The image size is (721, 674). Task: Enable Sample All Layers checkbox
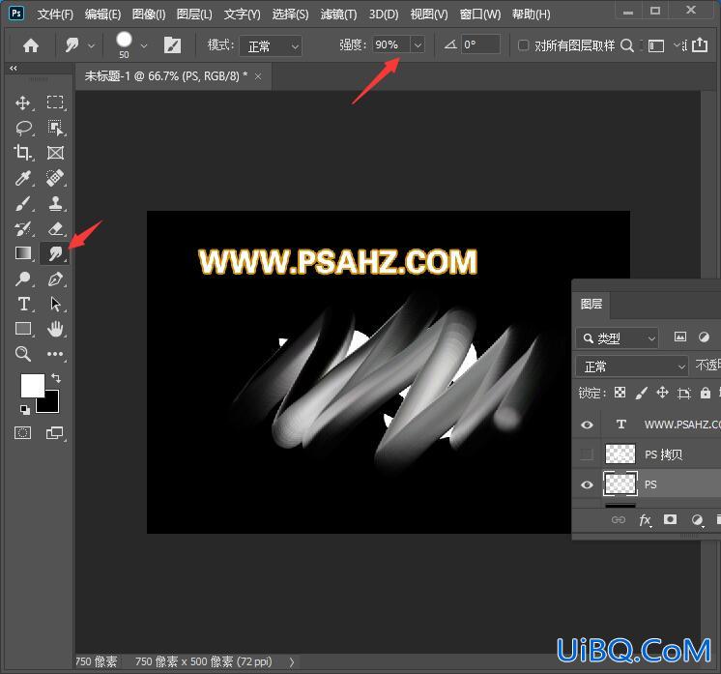[x=523, y=45]
